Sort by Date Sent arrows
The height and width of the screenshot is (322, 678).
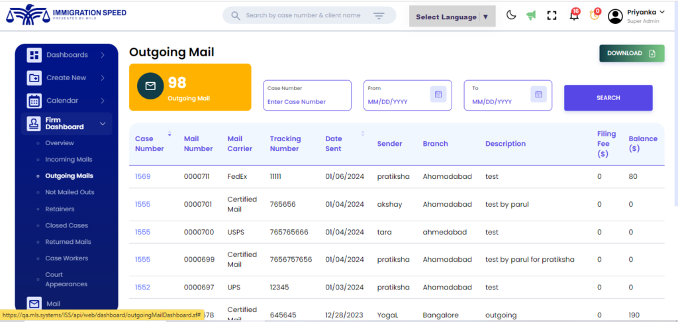363,133
